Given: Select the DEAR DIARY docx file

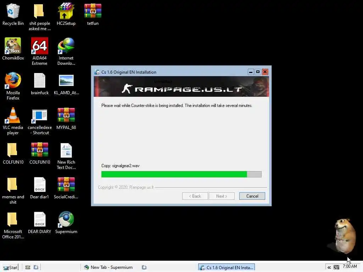Looking at the screenshot, I should point(40,223).
